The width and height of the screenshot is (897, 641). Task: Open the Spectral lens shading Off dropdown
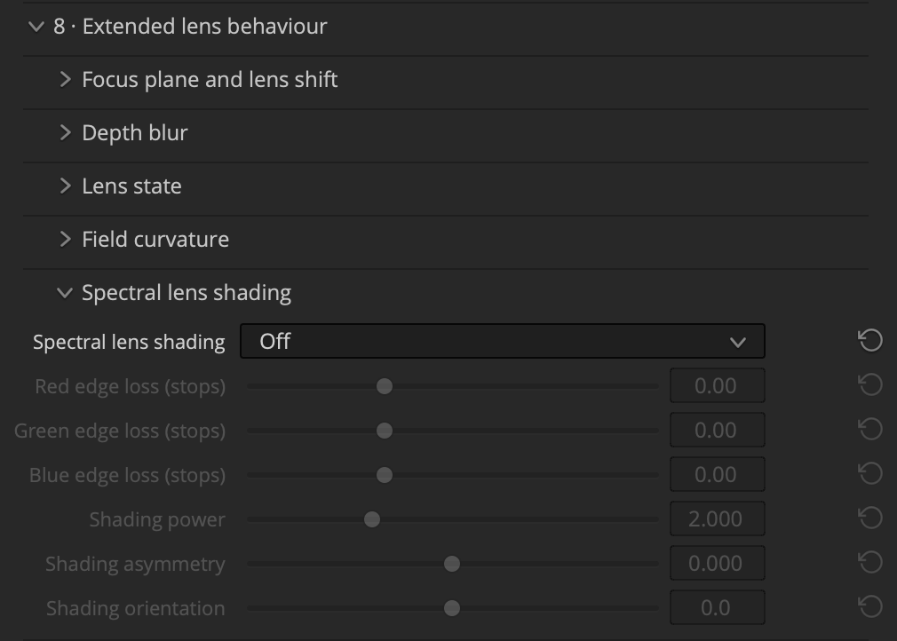503,342
